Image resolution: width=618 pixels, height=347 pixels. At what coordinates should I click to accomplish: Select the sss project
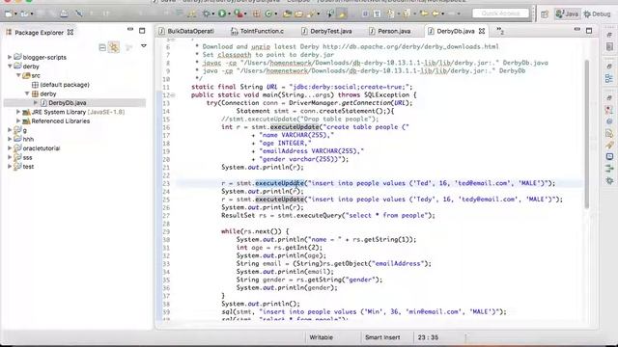28,157
